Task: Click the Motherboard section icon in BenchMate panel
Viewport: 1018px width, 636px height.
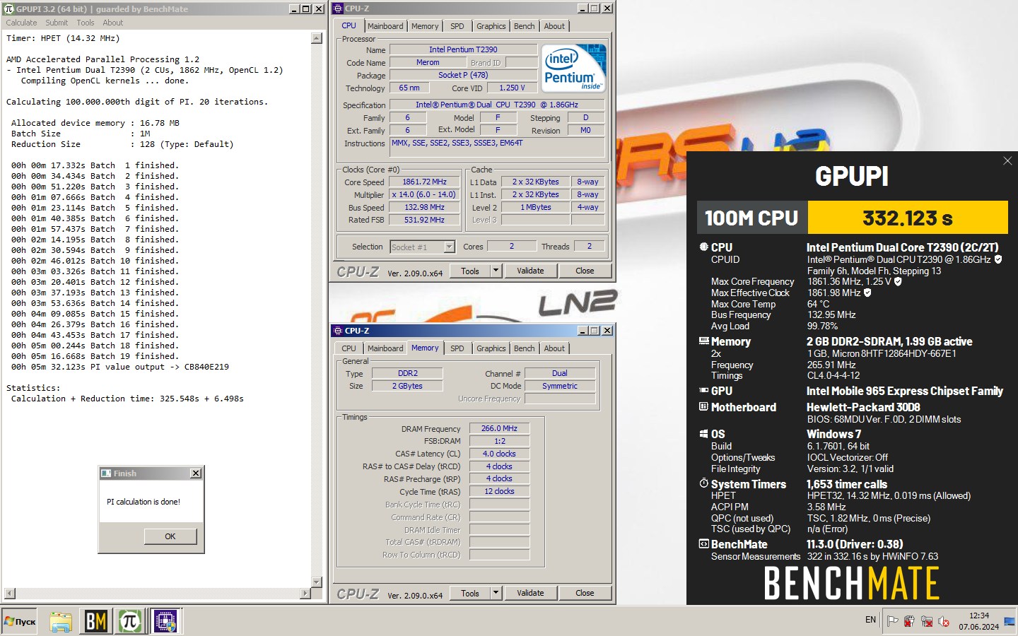Action: [703, 406]
